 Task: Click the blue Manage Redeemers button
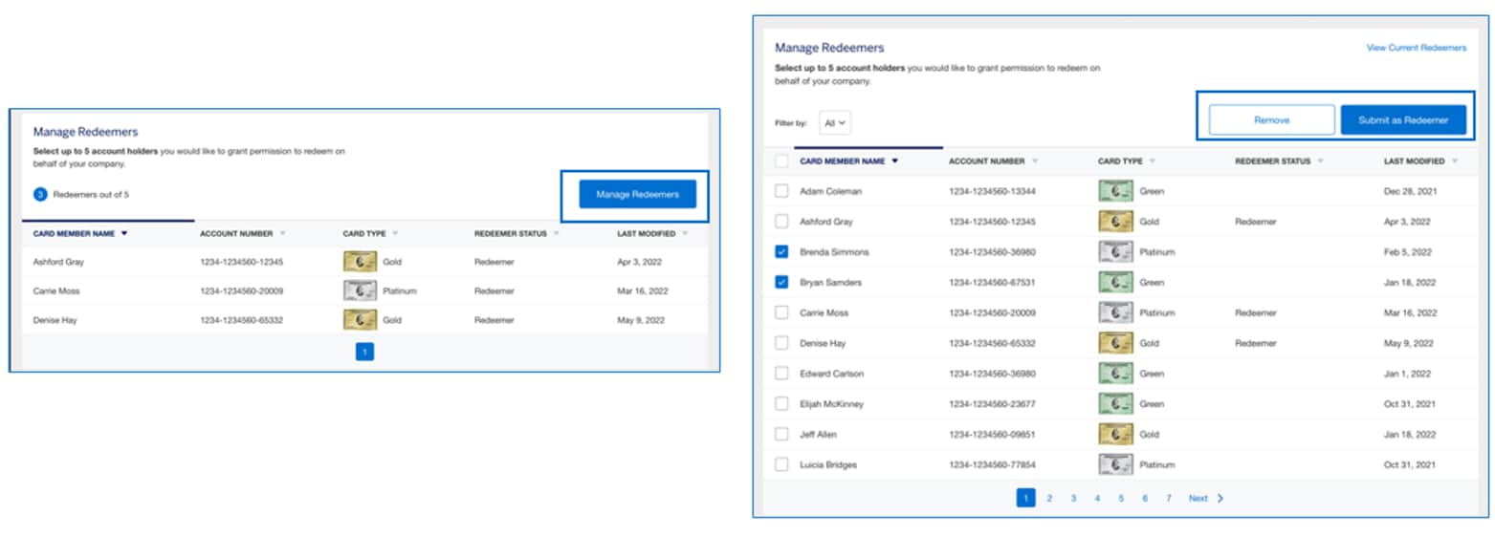637,194
